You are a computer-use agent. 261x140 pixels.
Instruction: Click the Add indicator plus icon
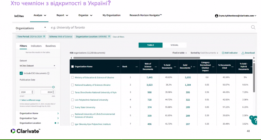pos(223,53)
